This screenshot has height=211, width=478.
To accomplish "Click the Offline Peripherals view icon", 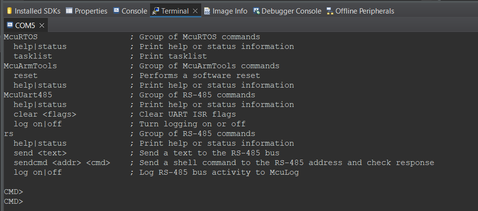I will [x=330, y=11].
